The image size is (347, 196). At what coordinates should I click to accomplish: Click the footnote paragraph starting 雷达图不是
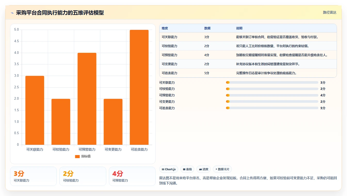click(x=248, y=181)
